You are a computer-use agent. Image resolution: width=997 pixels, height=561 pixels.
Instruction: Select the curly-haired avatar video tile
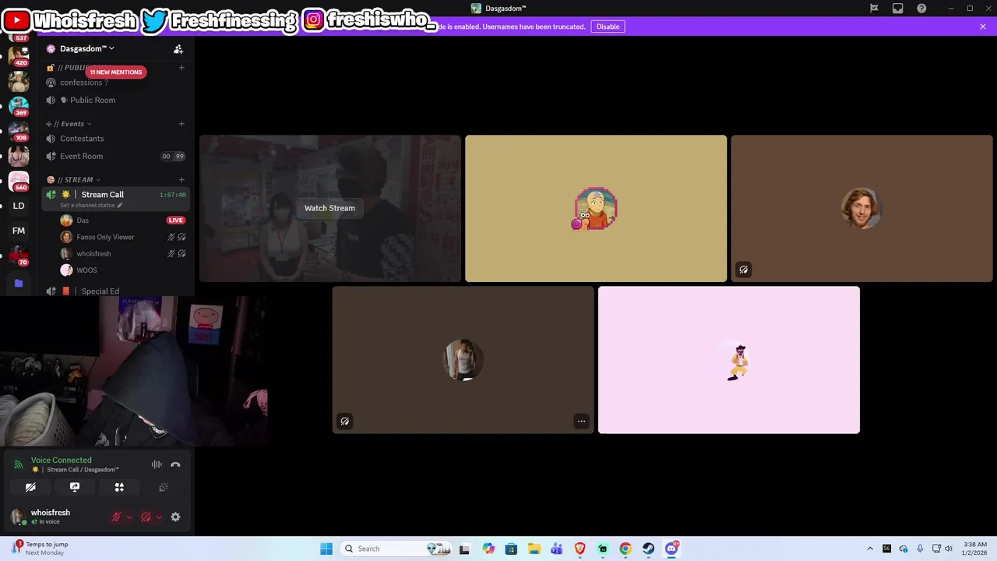[x=861, y=209]
